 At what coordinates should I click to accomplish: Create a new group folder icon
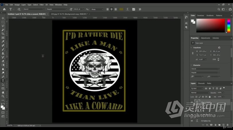(x=219, y=125)
